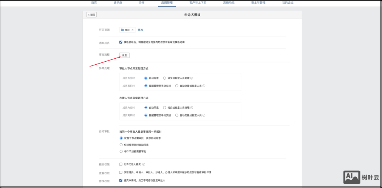Click the 未命名模板 title
The image size is (382, 188).
[x=192, y=15]
